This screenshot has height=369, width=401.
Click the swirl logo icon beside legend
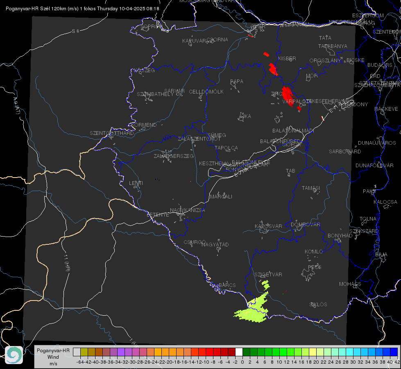pyautogui.click(x=14, y=355)
